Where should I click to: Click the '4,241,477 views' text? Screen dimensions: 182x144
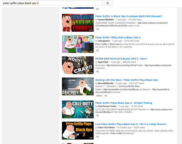point(136,83)
